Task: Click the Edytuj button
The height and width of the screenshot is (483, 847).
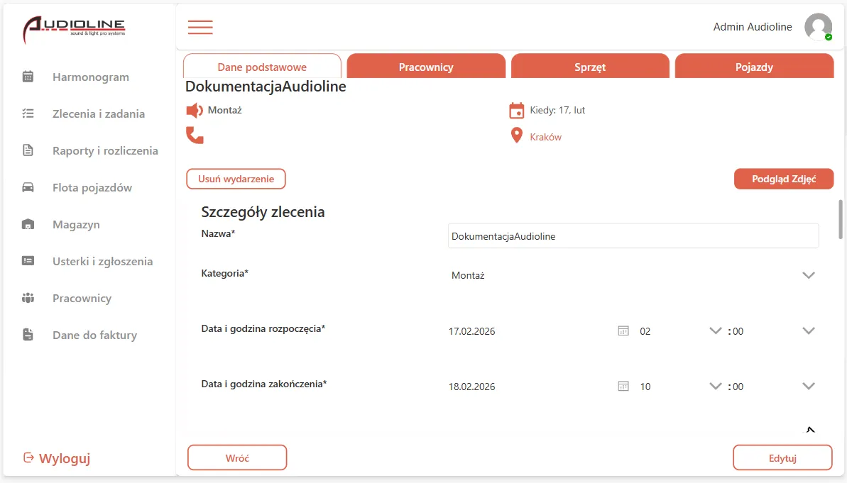Action: click(x=782, y=458)
